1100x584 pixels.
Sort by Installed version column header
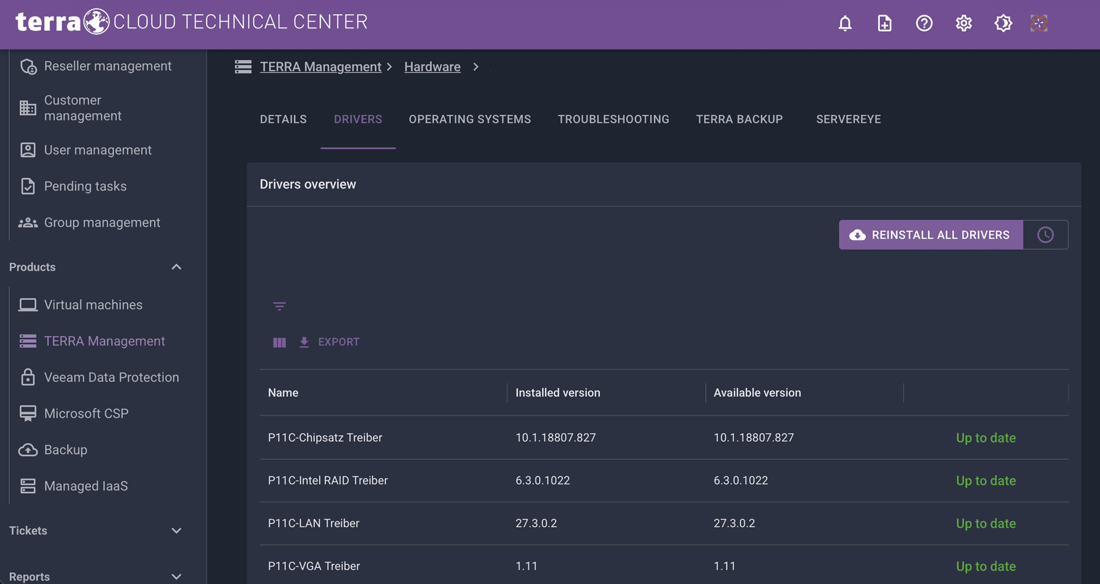558,393
